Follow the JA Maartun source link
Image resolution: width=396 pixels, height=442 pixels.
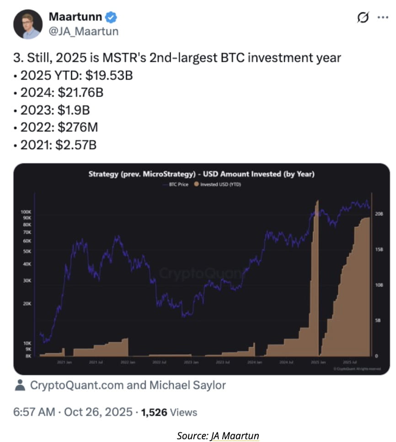pyautogui.click(x=235, y=436)
